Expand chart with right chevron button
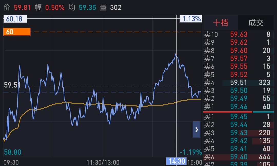 click(196, 129)
